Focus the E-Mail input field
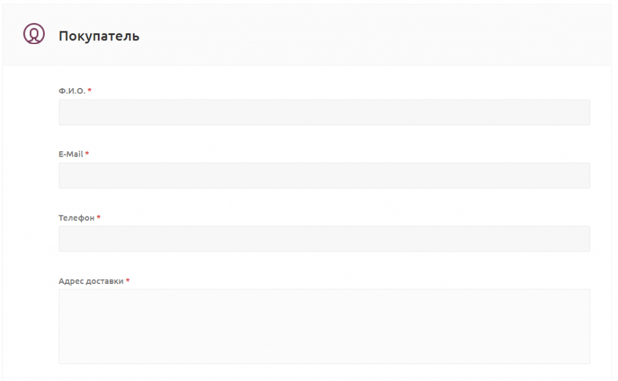Screen dimensions: 618x381 coord(324,175)
